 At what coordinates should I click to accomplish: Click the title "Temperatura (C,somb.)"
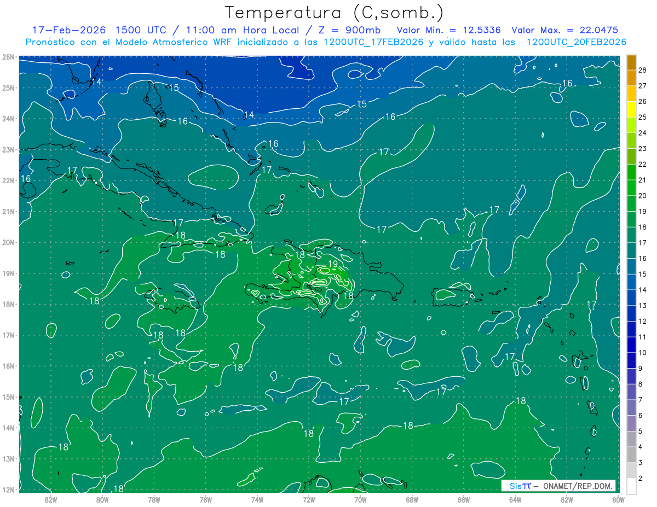(x=335, y=13)
